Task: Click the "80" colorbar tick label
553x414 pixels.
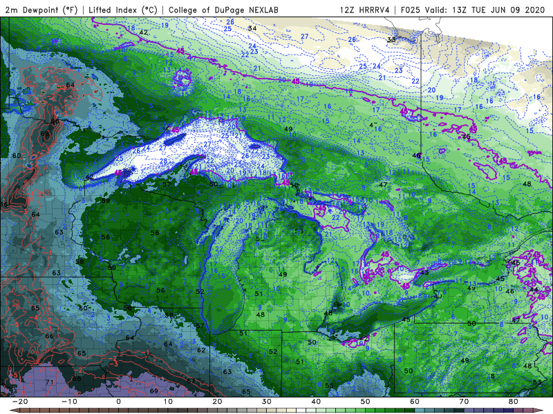Action: click(x=514, y=402)
